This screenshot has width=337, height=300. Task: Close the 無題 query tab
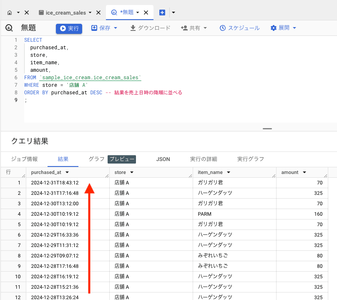tap(146, 13)
